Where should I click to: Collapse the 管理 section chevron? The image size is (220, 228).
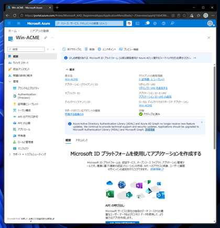coord(10,81)
